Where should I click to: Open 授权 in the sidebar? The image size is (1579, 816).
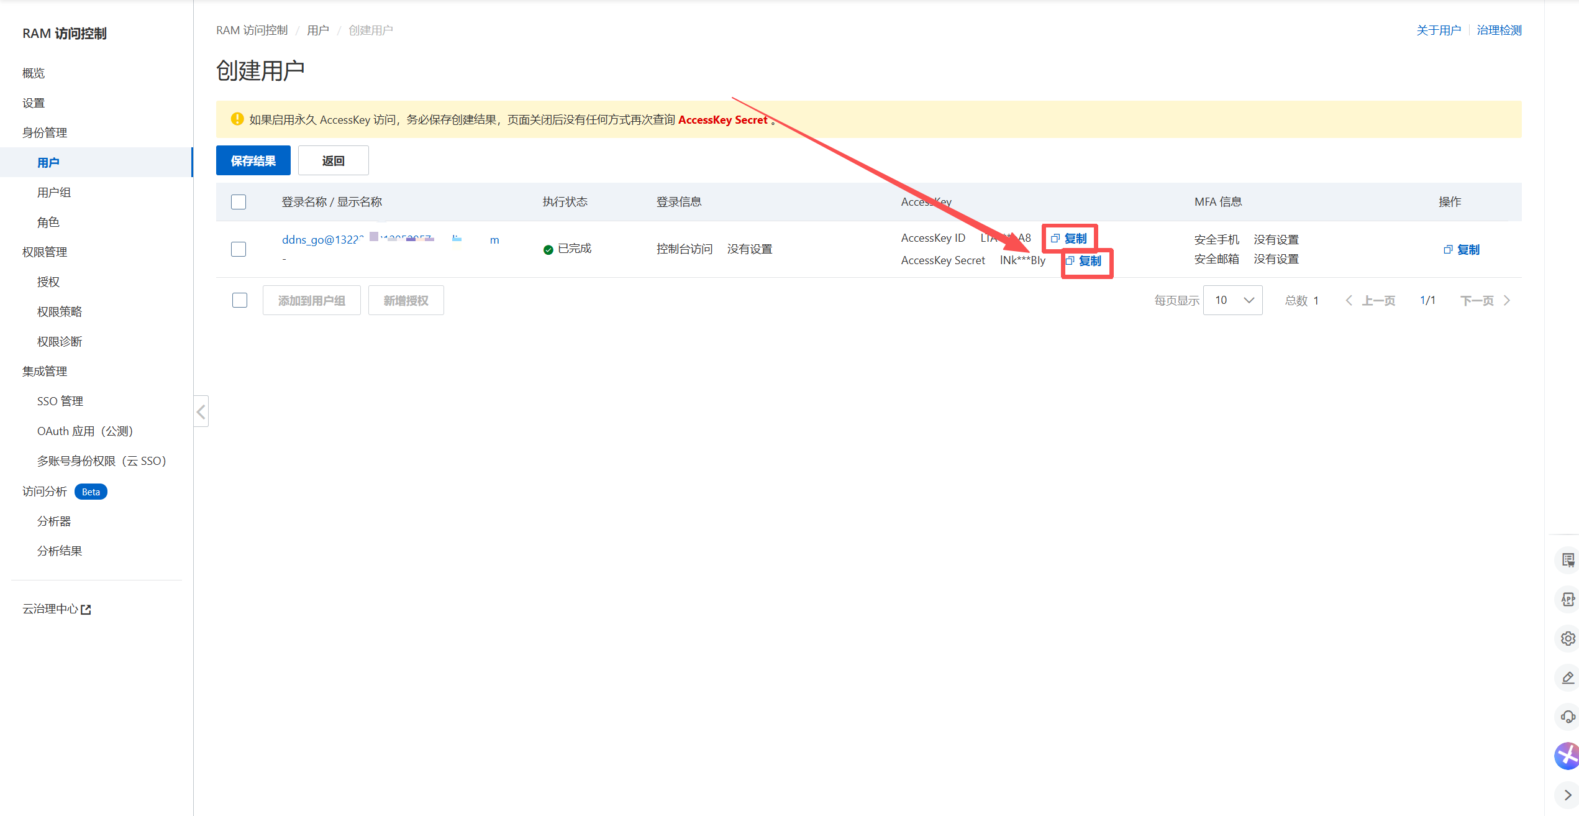[x=48, y=282]
